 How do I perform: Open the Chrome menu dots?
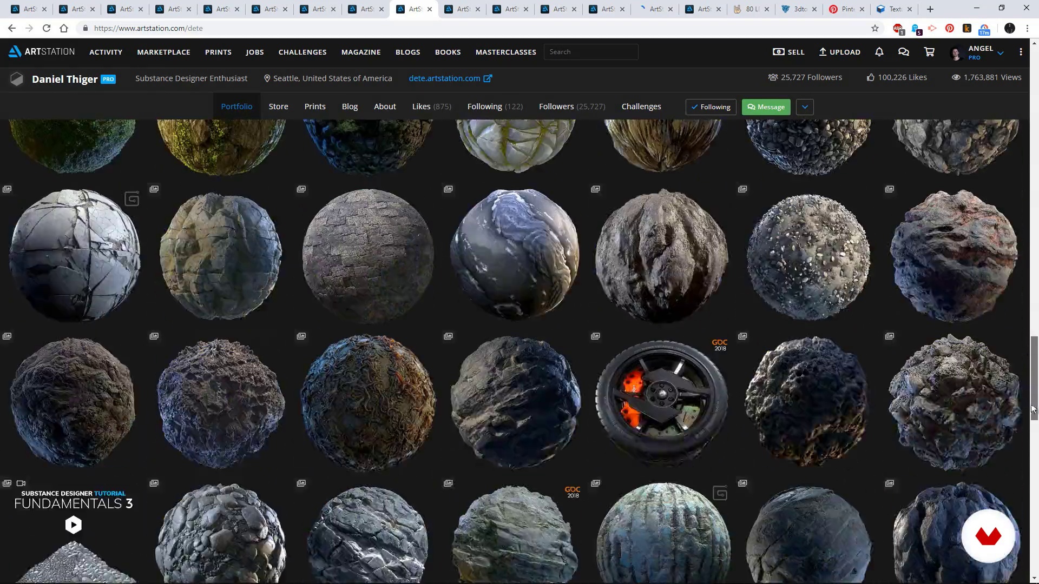coord(1027,28)
